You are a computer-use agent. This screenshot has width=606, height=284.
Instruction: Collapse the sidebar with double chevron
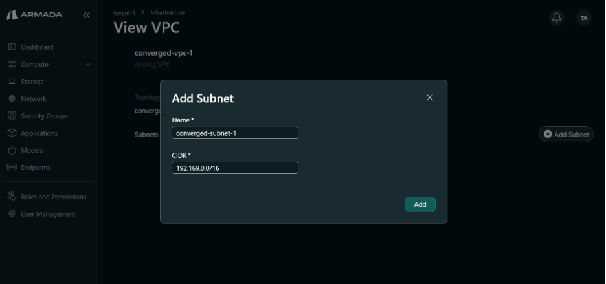[87, 15]
